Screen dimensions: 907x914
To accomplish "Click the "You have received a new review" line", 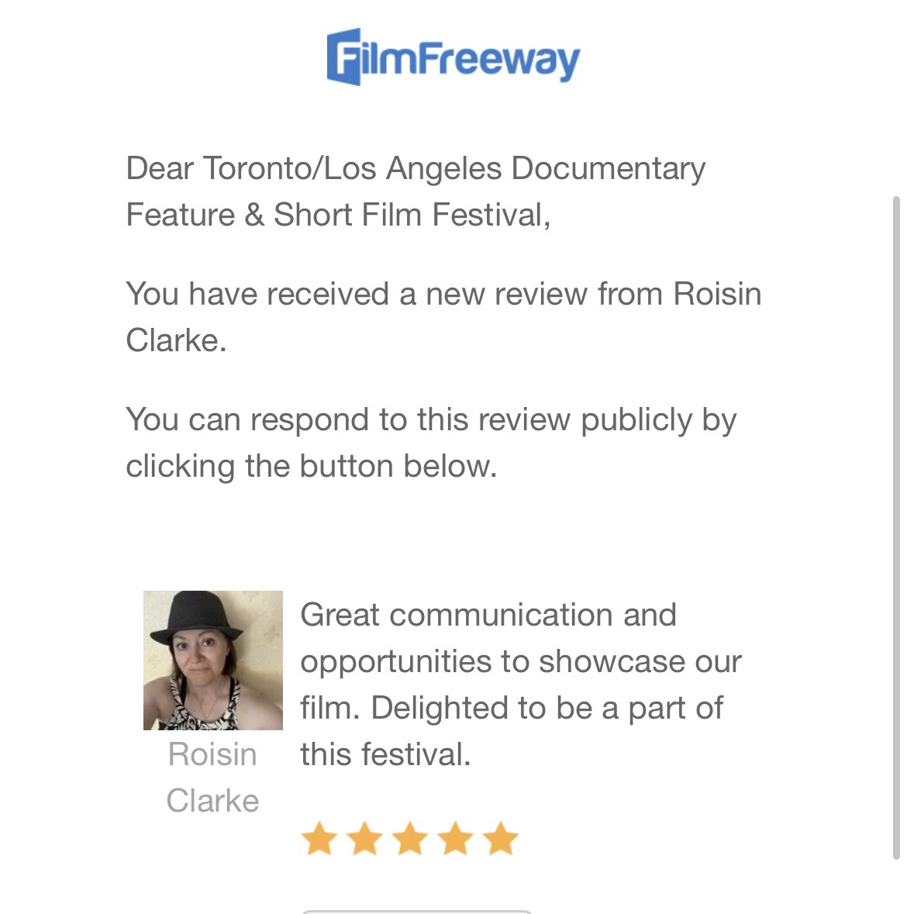I will (443, 294).
